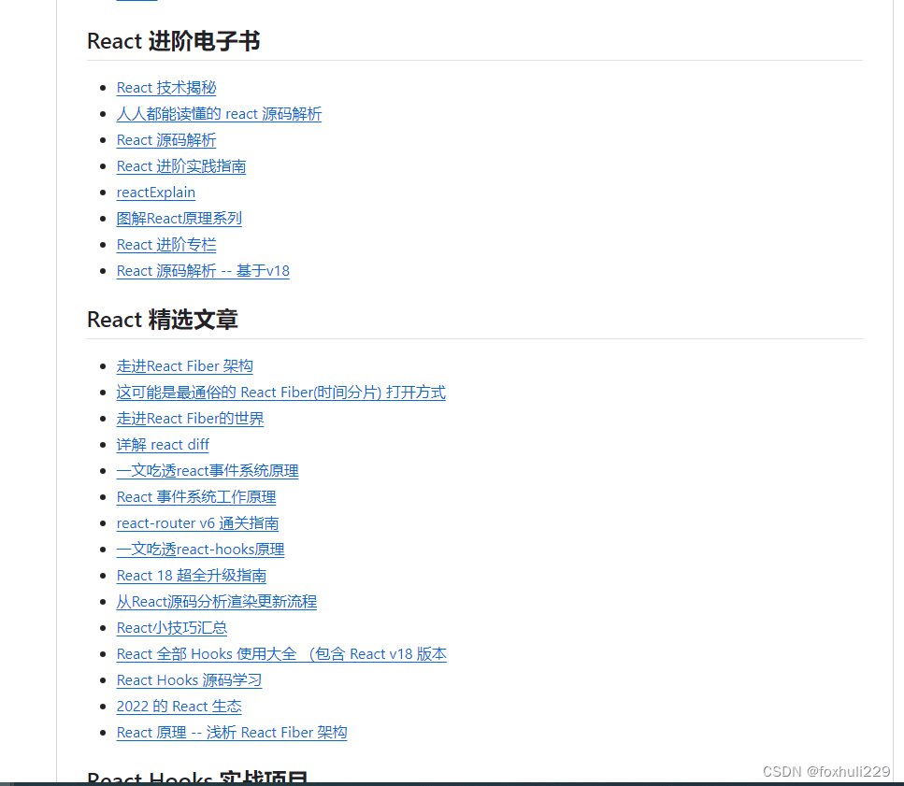The image size is (904, 786).
Task: Open React 原理 -- 浅析 React Fiber 架构 link
Action: point(232,733)
